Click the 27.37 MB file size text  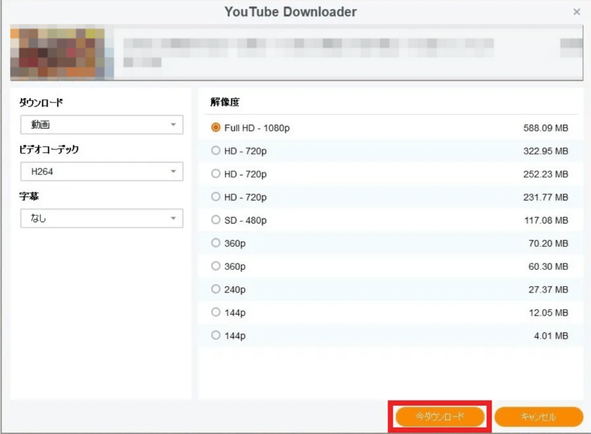click(548, 290)
